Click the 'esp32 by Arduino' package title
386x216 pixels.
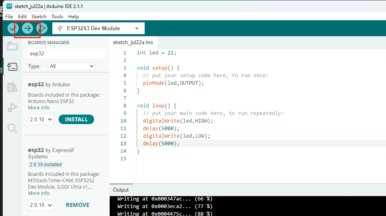click(x=49, y=84)
